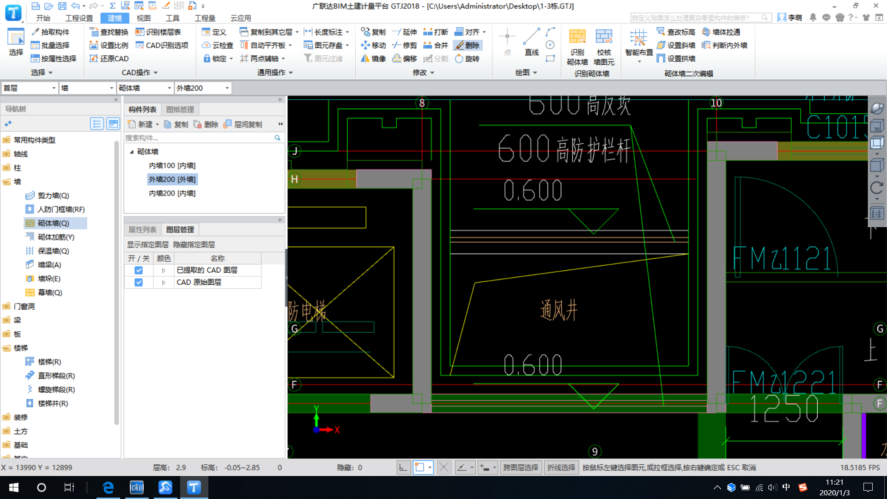Image resolution: width=887 pixels, height=499 pixels.
Task: Click 墙体拉通 wall extend-through tool
Action: coord(721,32)
